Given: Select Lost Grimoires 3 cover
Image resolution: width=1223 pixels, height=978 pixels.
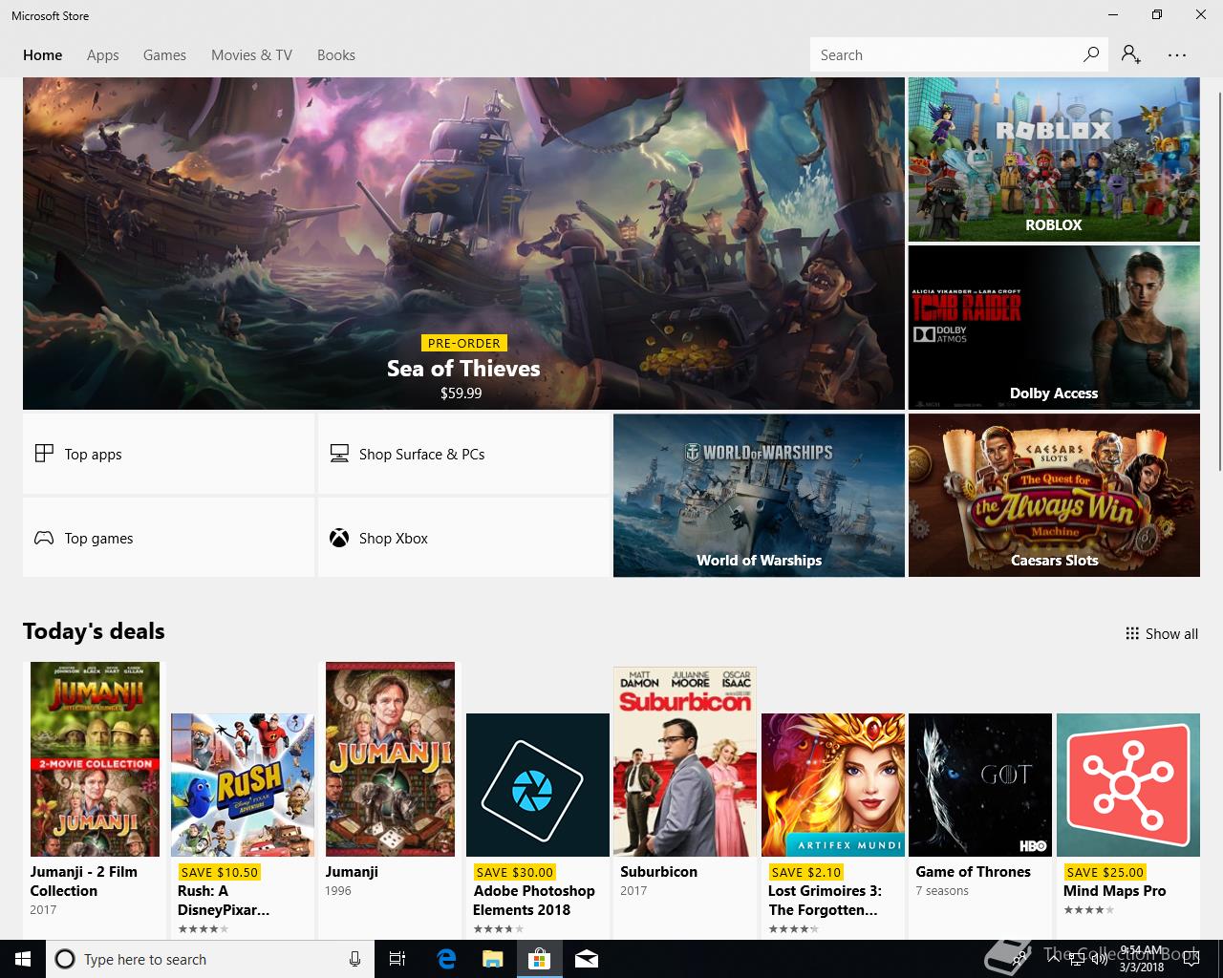Looking at the screenshot, I should click(833, 785).
